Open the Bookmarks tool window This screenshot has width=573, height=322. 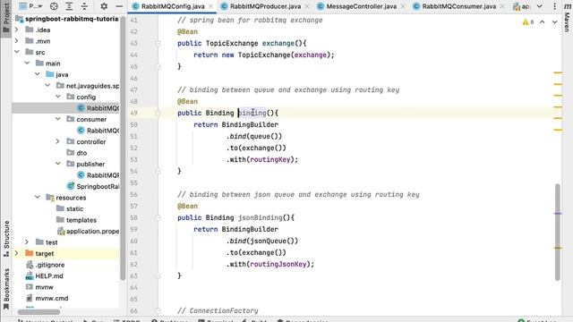click(6, 288)
